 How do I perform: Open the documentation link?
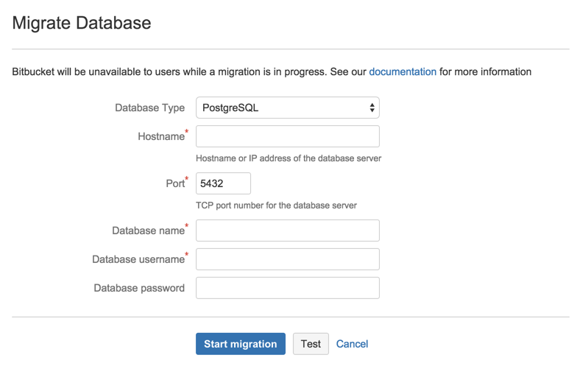pos(403,71)
